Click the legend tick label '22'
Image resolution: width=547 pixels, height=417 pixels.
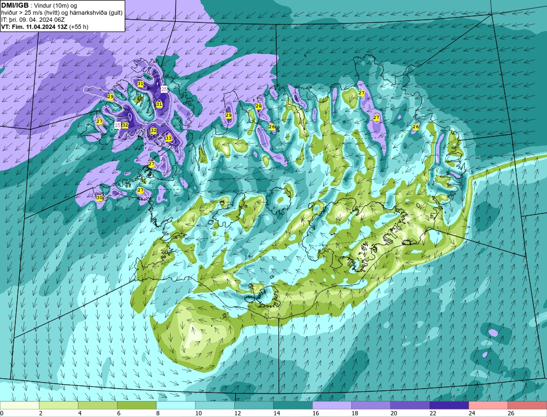click(433, 413)
